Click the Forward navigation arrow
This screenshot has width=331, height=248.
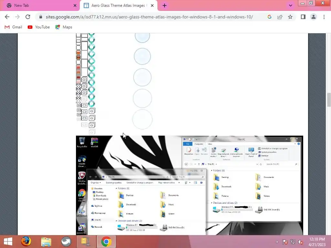(x=17, y=17)
